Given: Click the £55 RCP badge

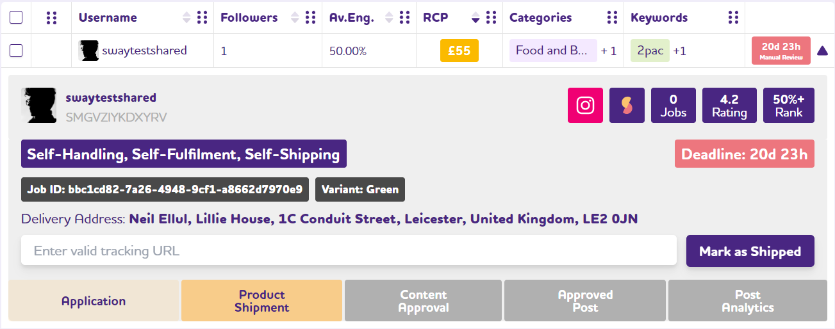Looking at the screenshot, I should click(459, 51).
